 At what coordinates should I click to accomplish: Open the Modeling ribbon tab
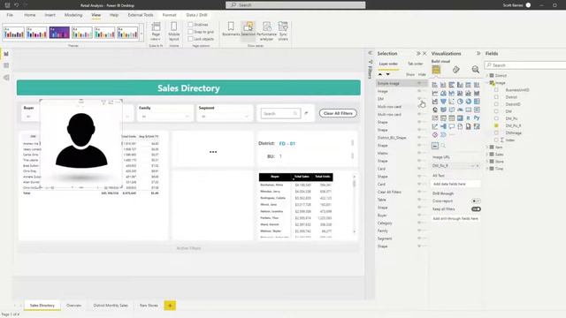tap(73, 15)
